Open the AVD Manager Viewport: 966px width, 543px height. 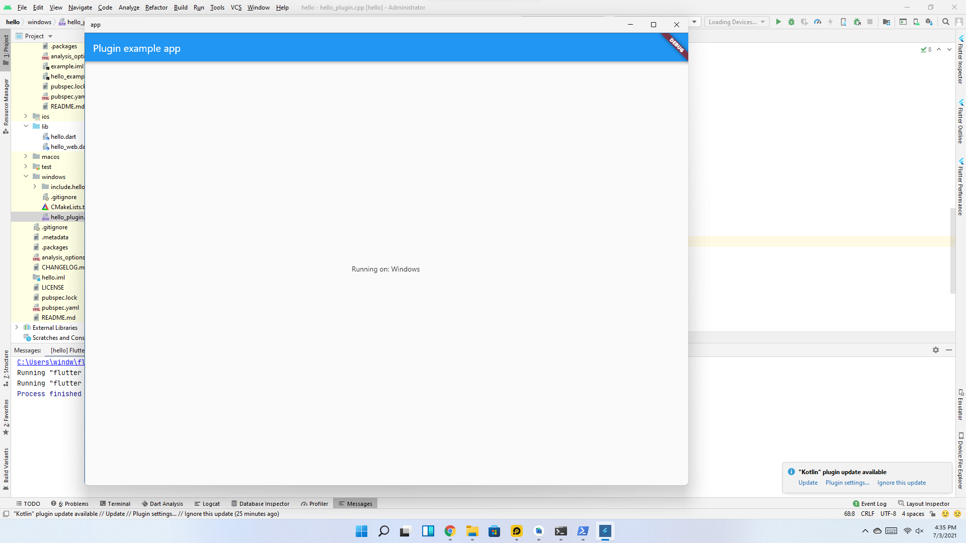tap(915, 22)
